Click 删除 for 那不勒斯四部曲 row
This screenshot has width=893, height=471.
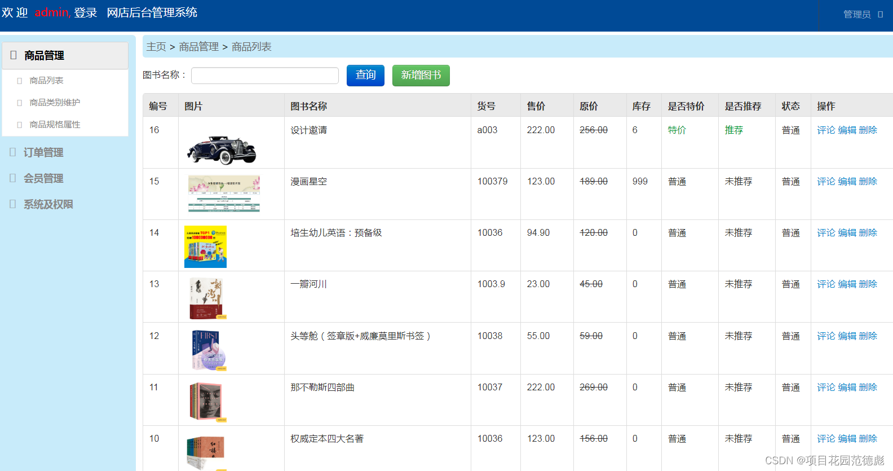pyautogui.click(x=868, y=388)
